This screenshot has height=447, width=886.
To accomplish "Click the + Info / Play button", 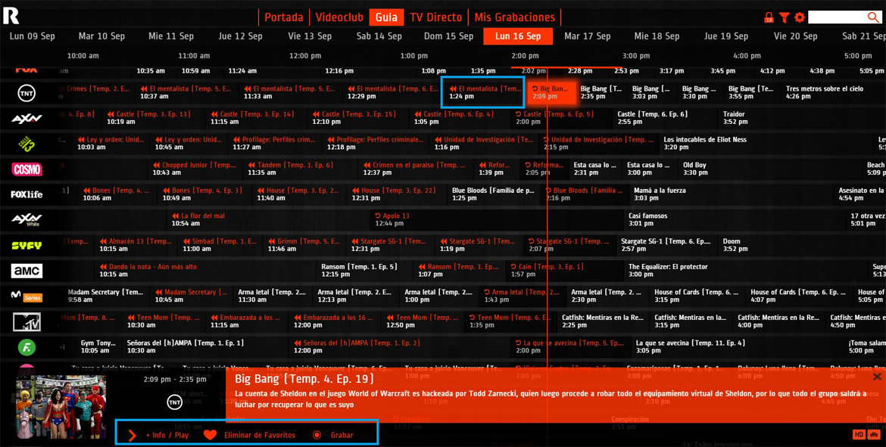I will (159, 435).
